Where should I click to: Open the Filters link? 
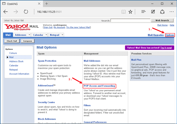pyautogui.click(x=87, y=105)
